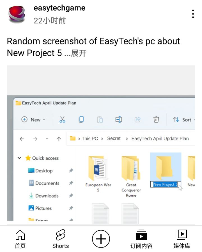
Task: Select the Great Conqueror Rome folder
Action: tap(131, 176)
